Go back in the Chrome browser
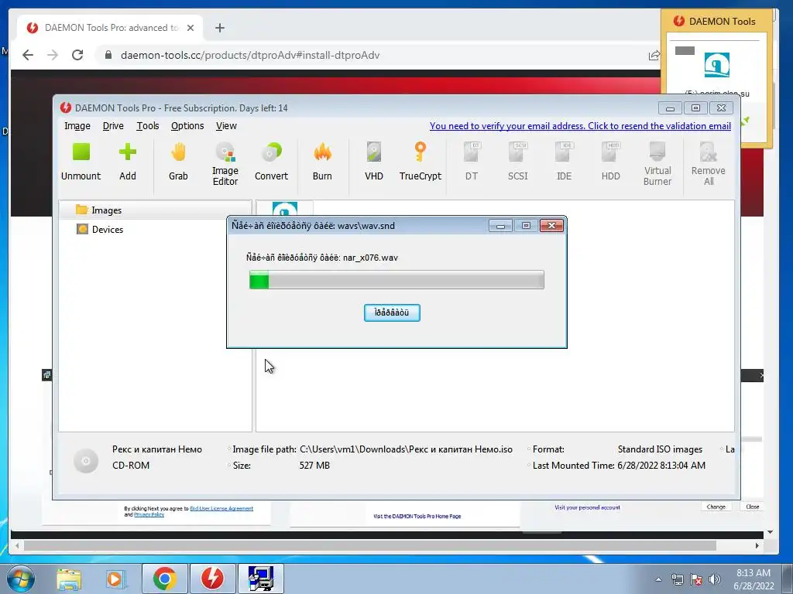793x594 pixels. click(28, 55)
